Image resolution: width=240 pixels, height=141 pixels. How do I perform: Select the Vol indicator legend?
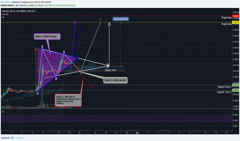(x=3, y=17)
